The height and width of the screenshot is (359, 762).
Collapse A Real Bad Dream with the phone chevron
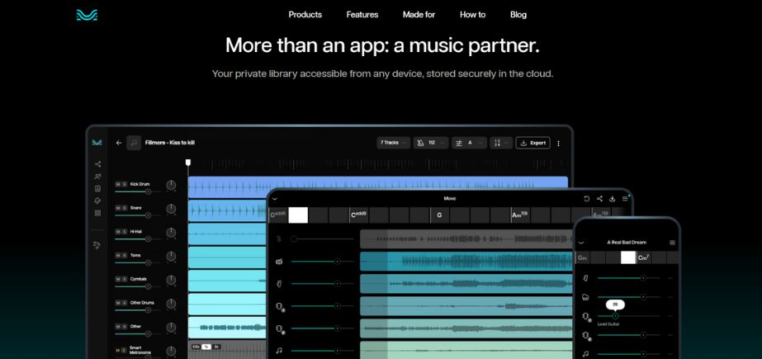(580, 243)
